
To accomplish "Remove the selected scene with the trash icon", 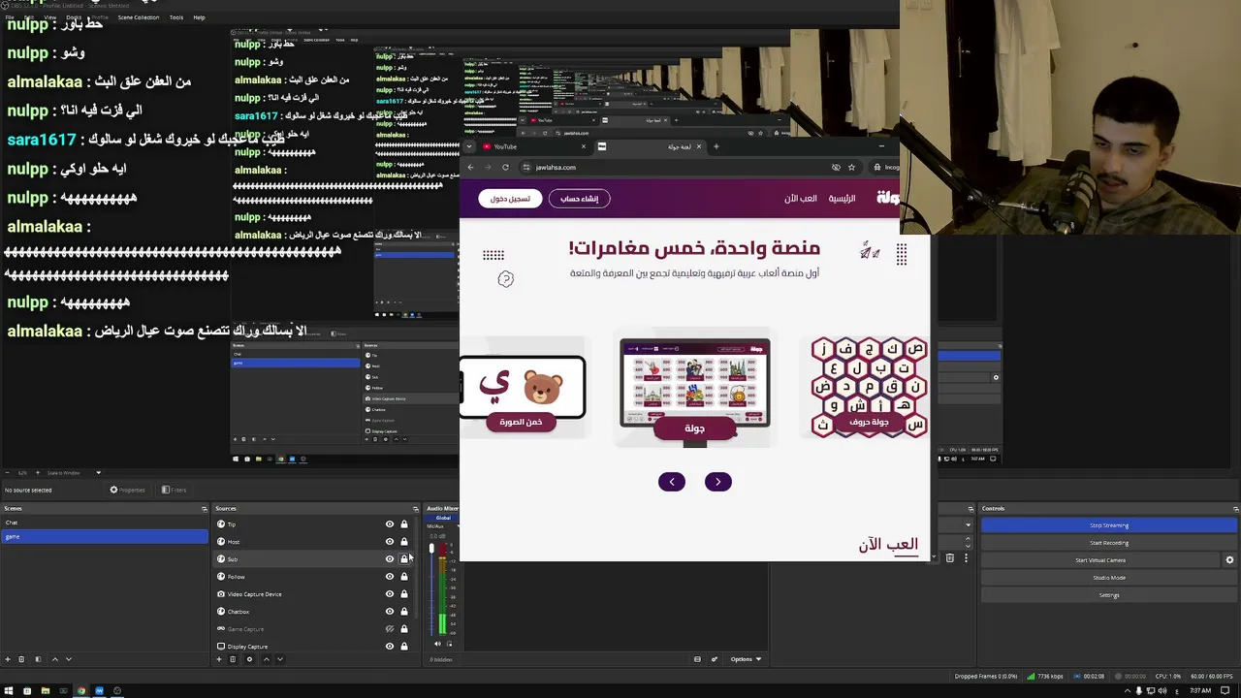I will pos(21,659).
